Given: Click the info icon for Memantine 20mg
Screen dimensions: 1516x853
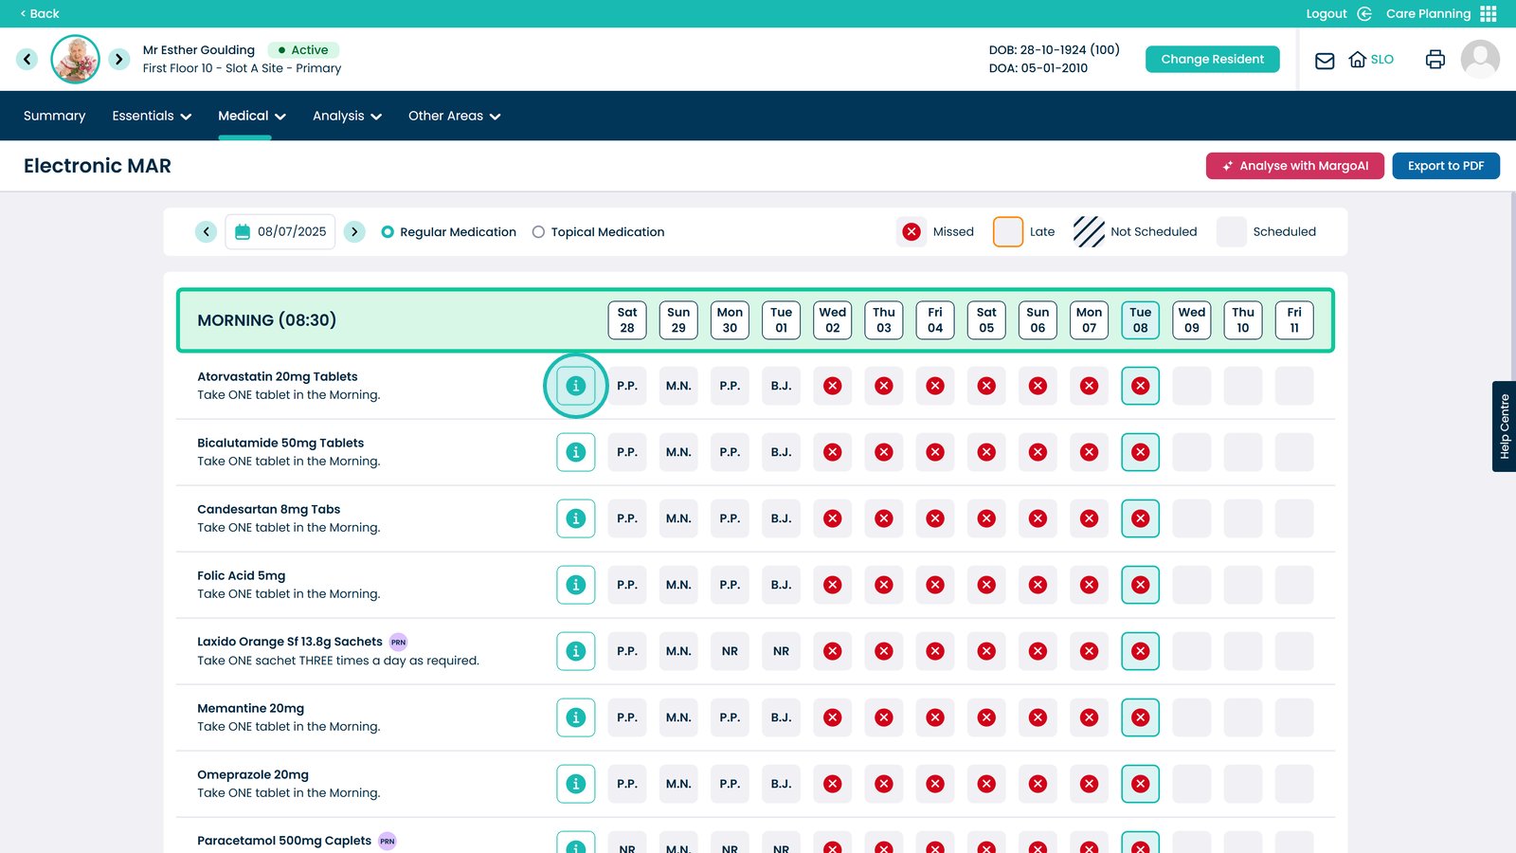Looking at the screenshot, I should coord(575,717).
